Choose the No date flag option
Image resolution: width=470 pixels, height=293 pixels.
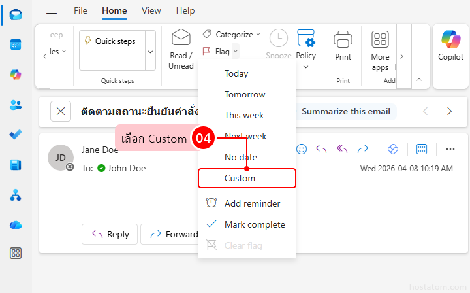tap(247, 158)
